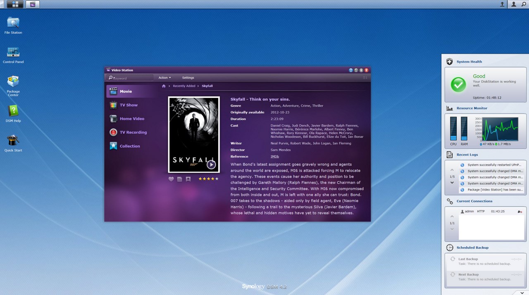Click the green Good status checkmark
Image resolution: width=529 pixels, height=295 pixels.
[458, 85]
